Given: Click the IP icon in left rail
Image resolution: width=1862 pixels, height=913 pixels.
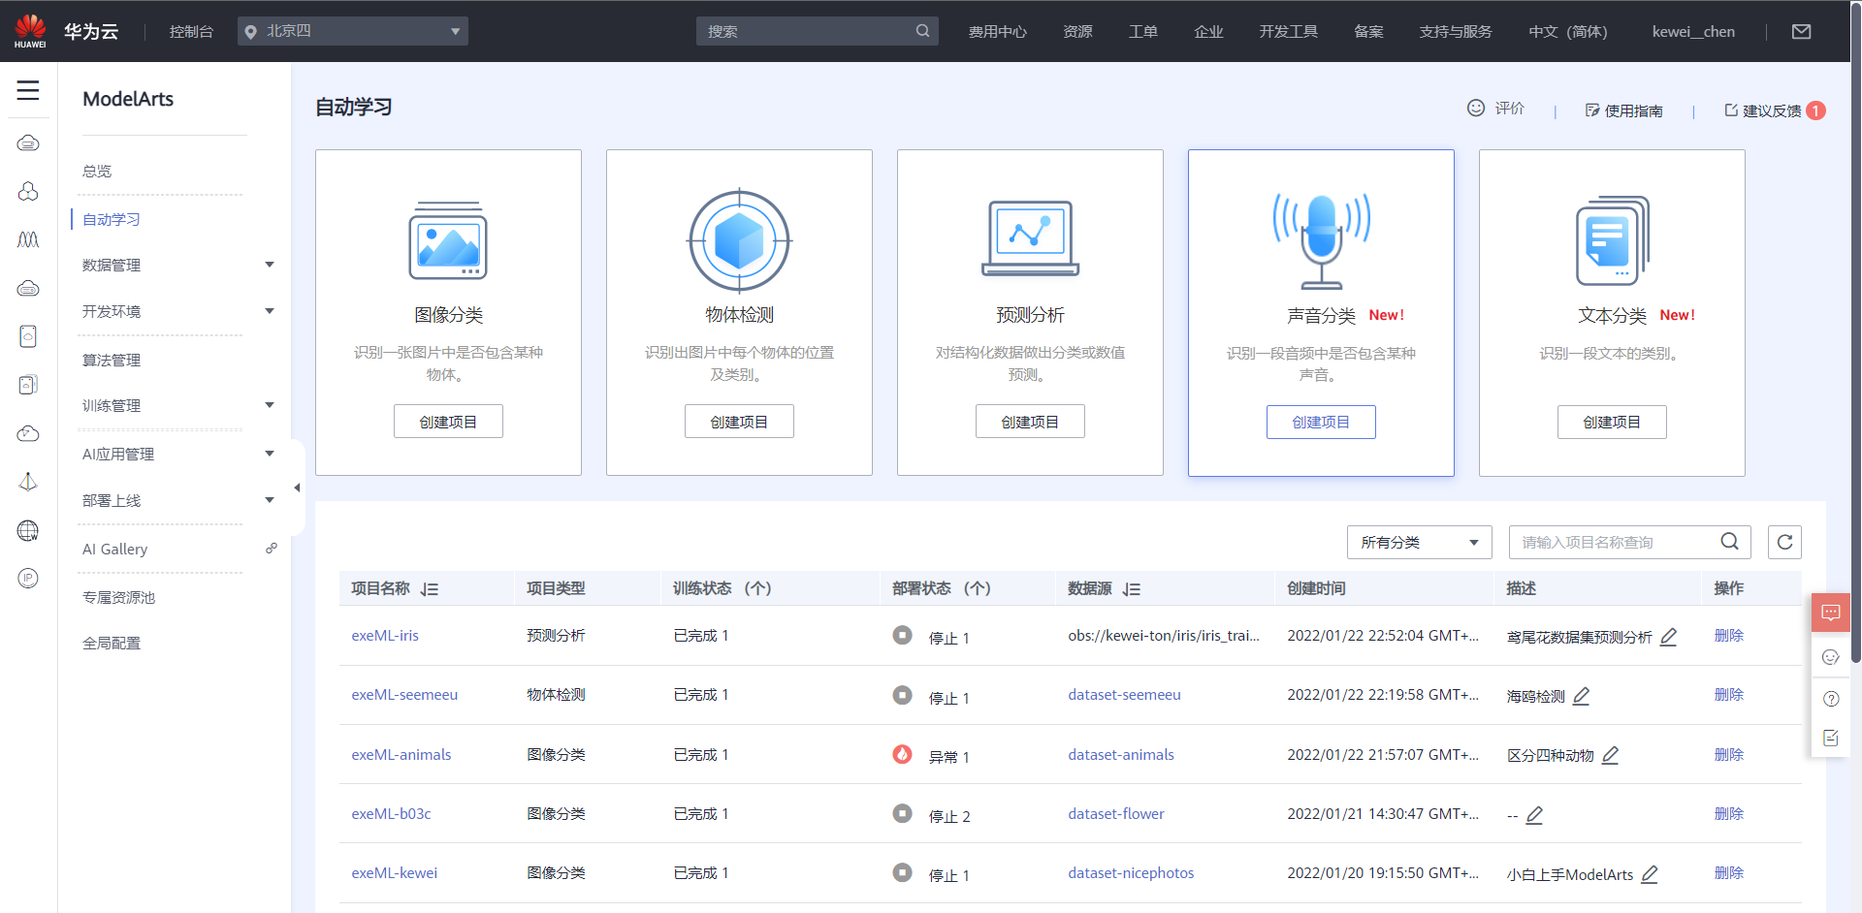Looking at the screenshot, I should pos(28,579).
